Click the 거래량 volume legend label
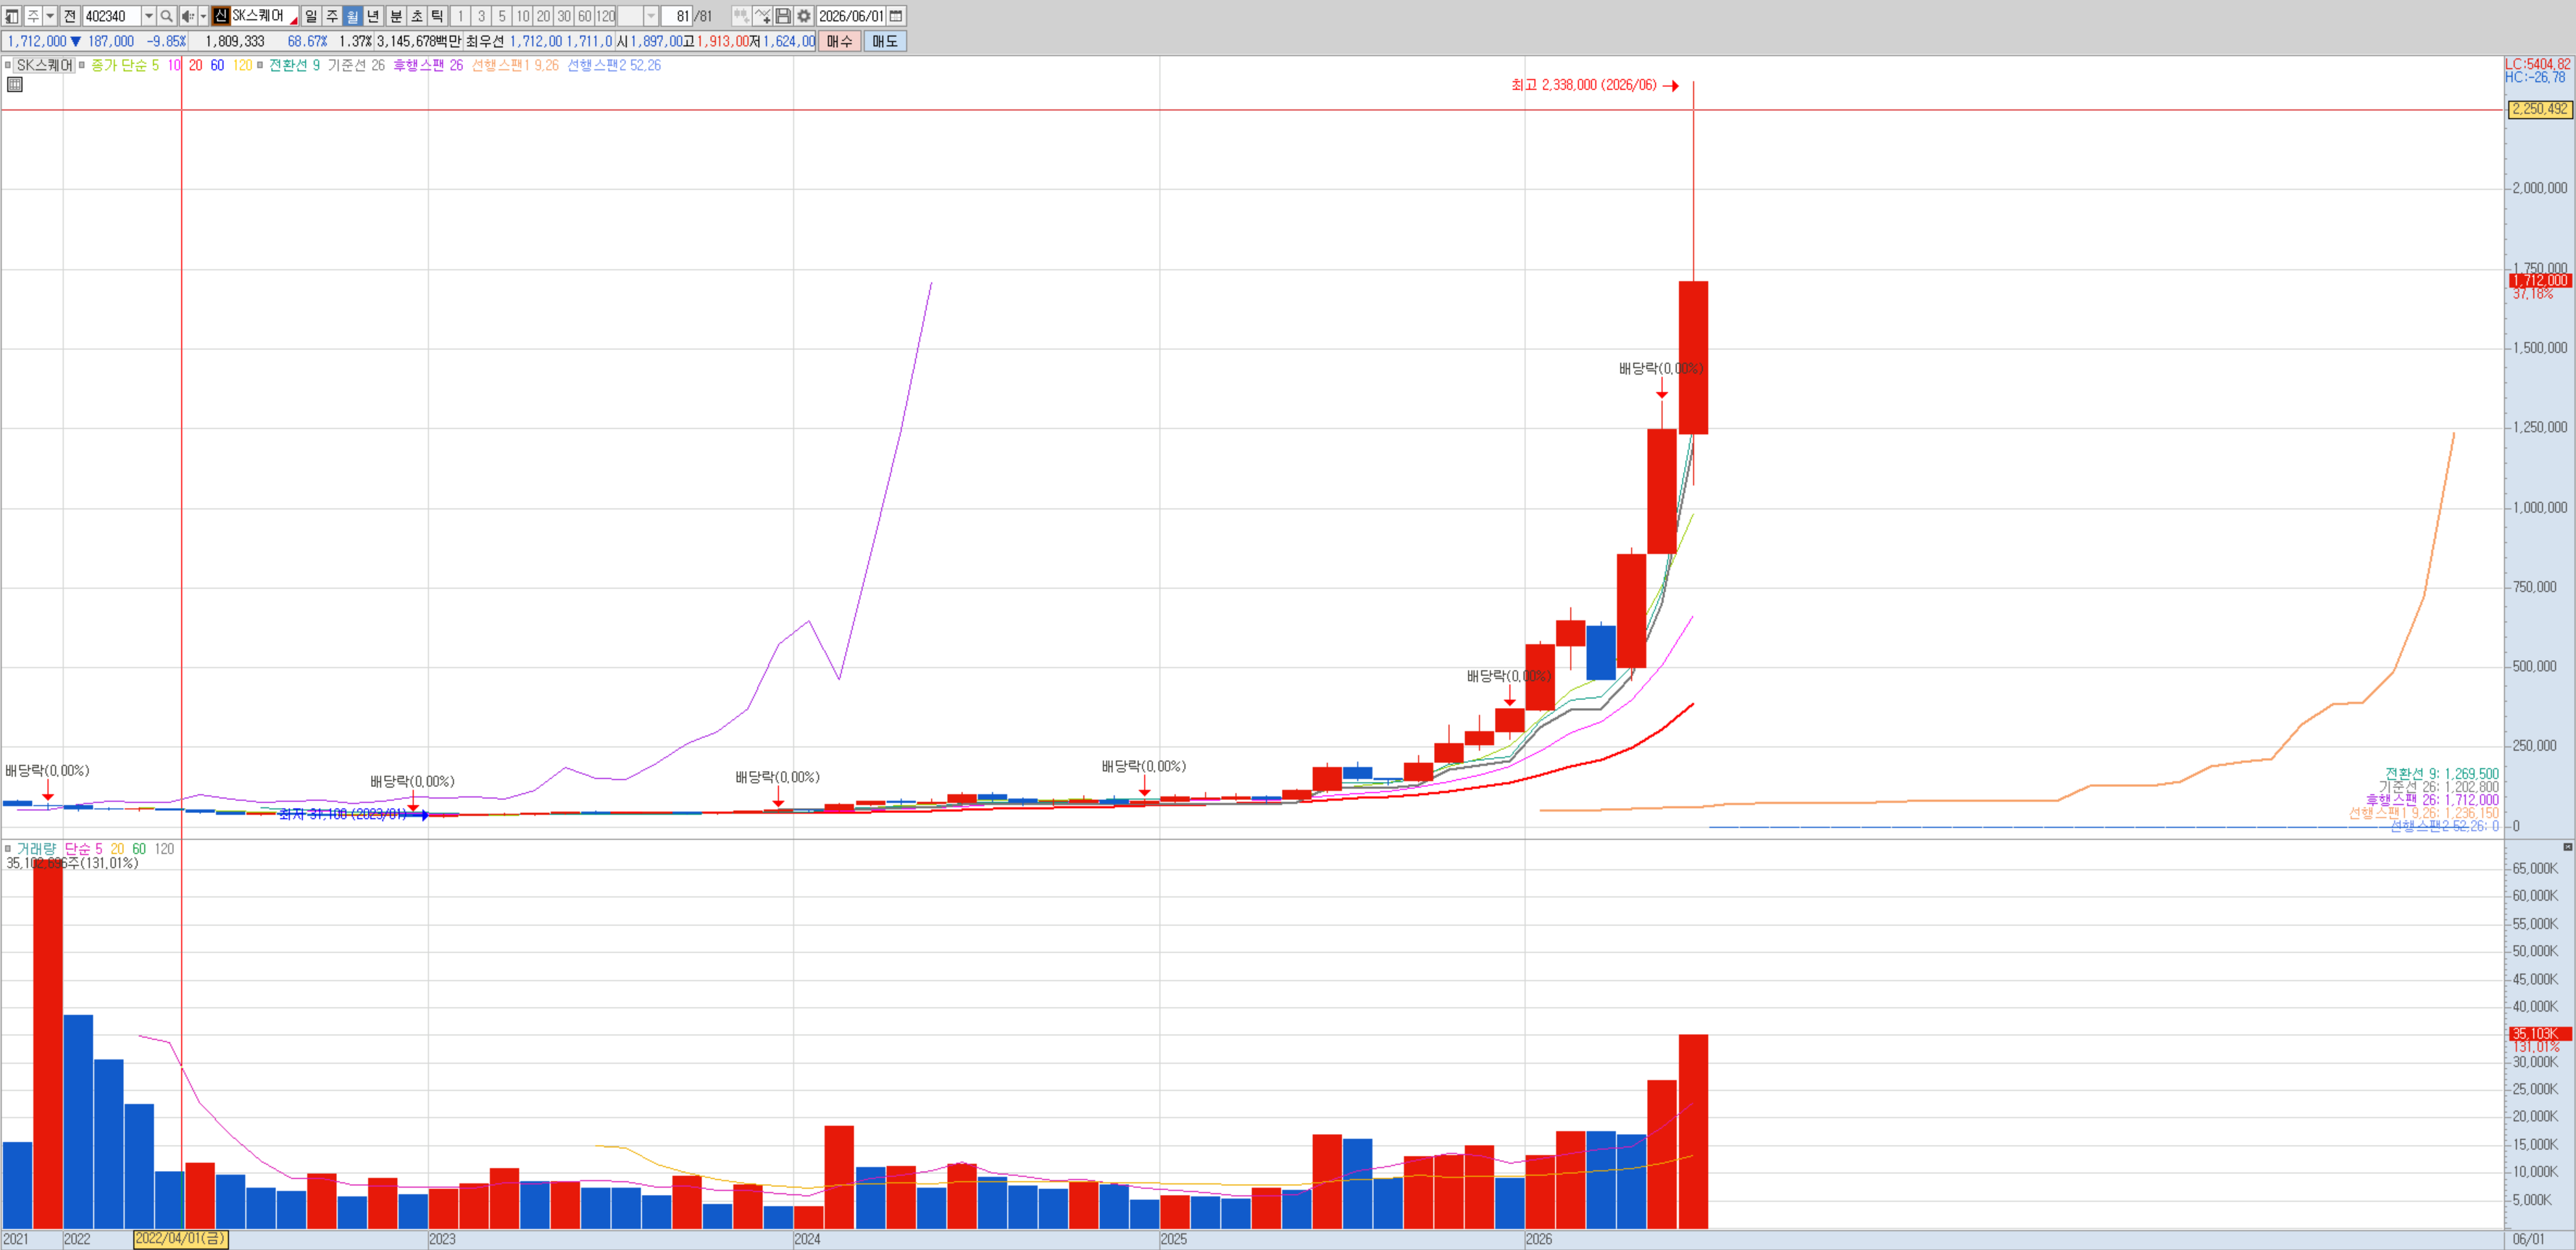The image size is (2576, 1250). pyautogui.click(x=36, y=849)
